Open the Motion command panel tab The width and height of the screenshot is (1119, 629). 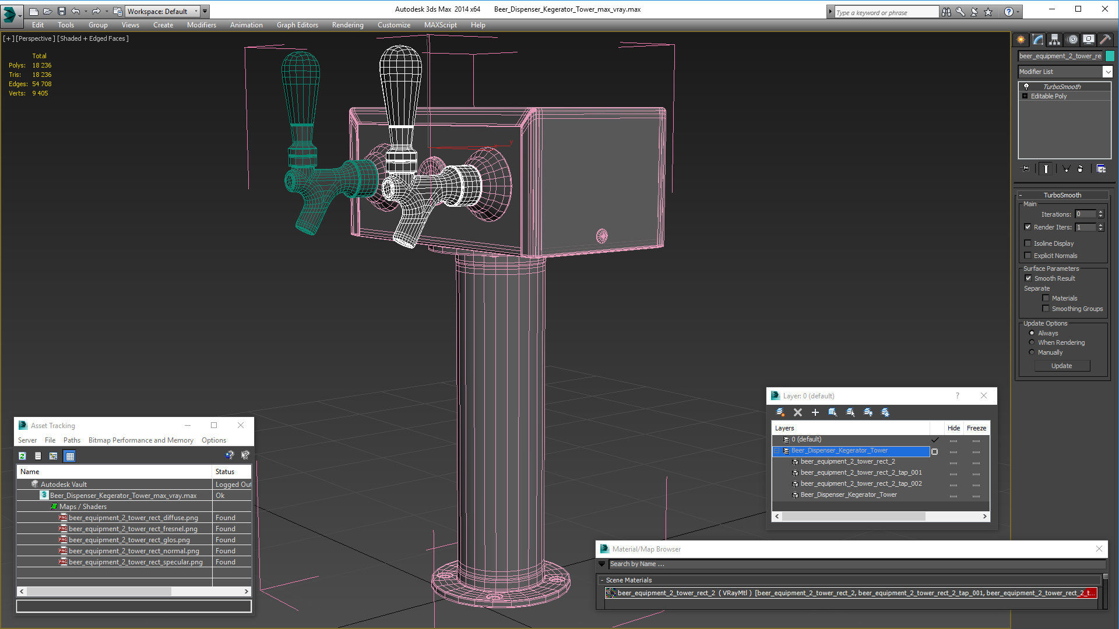1072,40
